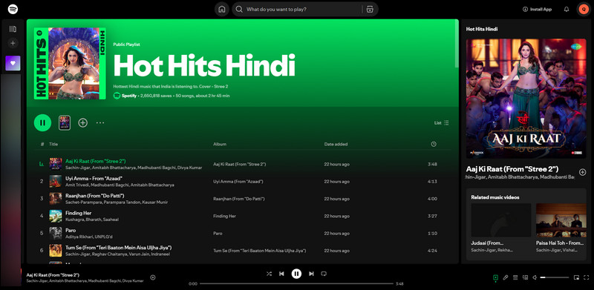
Task: Enter full screen mode
Action: (587, 277)
